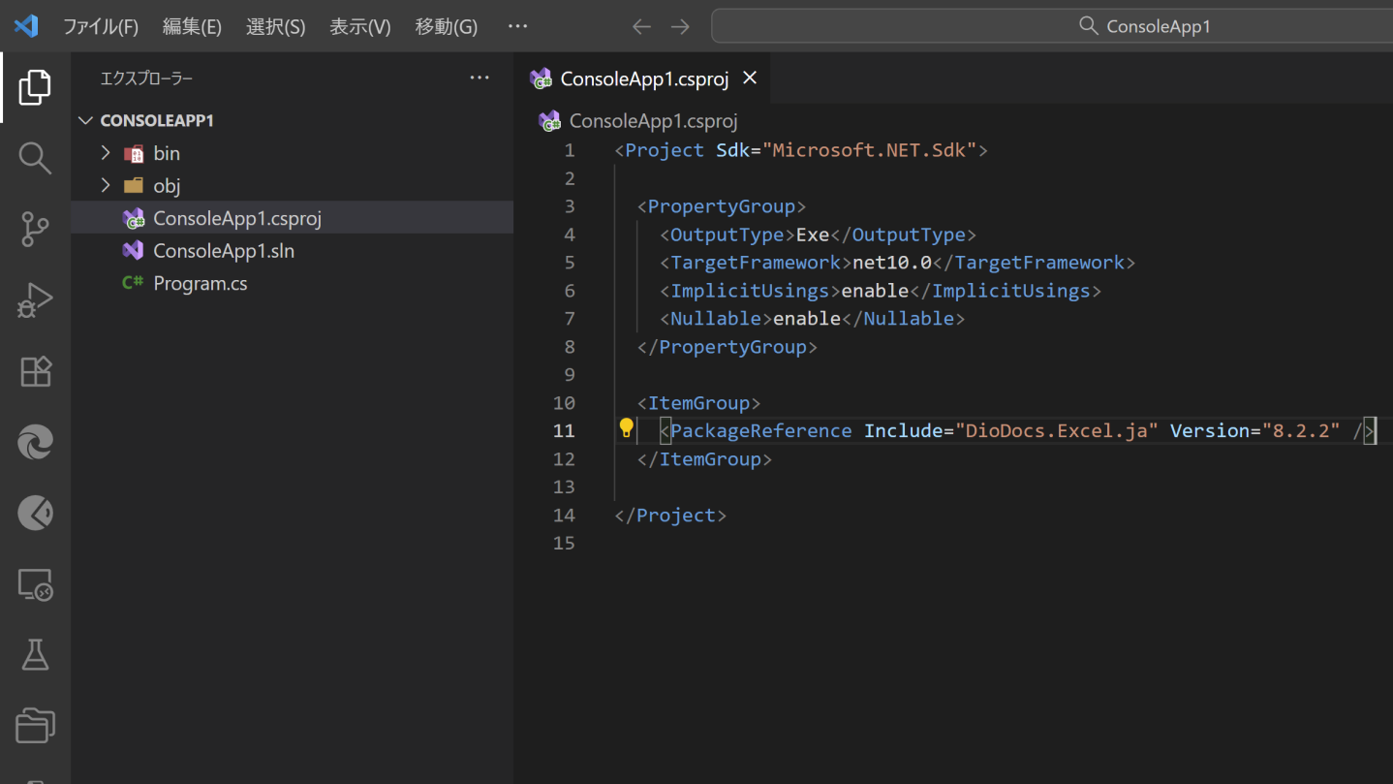Open the 選択(S) menu

(x=275, y=26)
